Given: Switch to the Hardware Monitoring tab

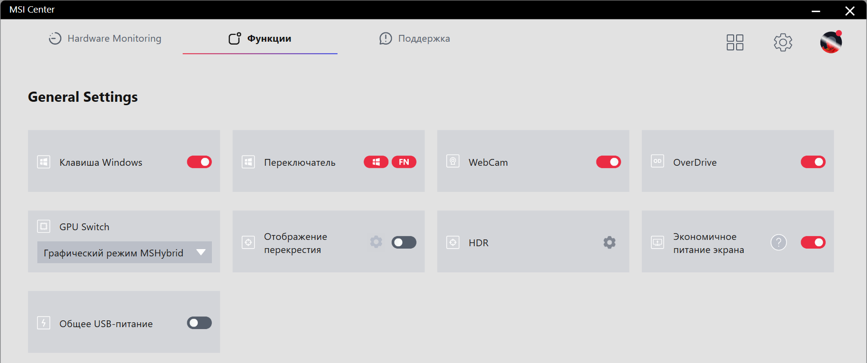Looking at the screenshot, I should click(105, 38).
